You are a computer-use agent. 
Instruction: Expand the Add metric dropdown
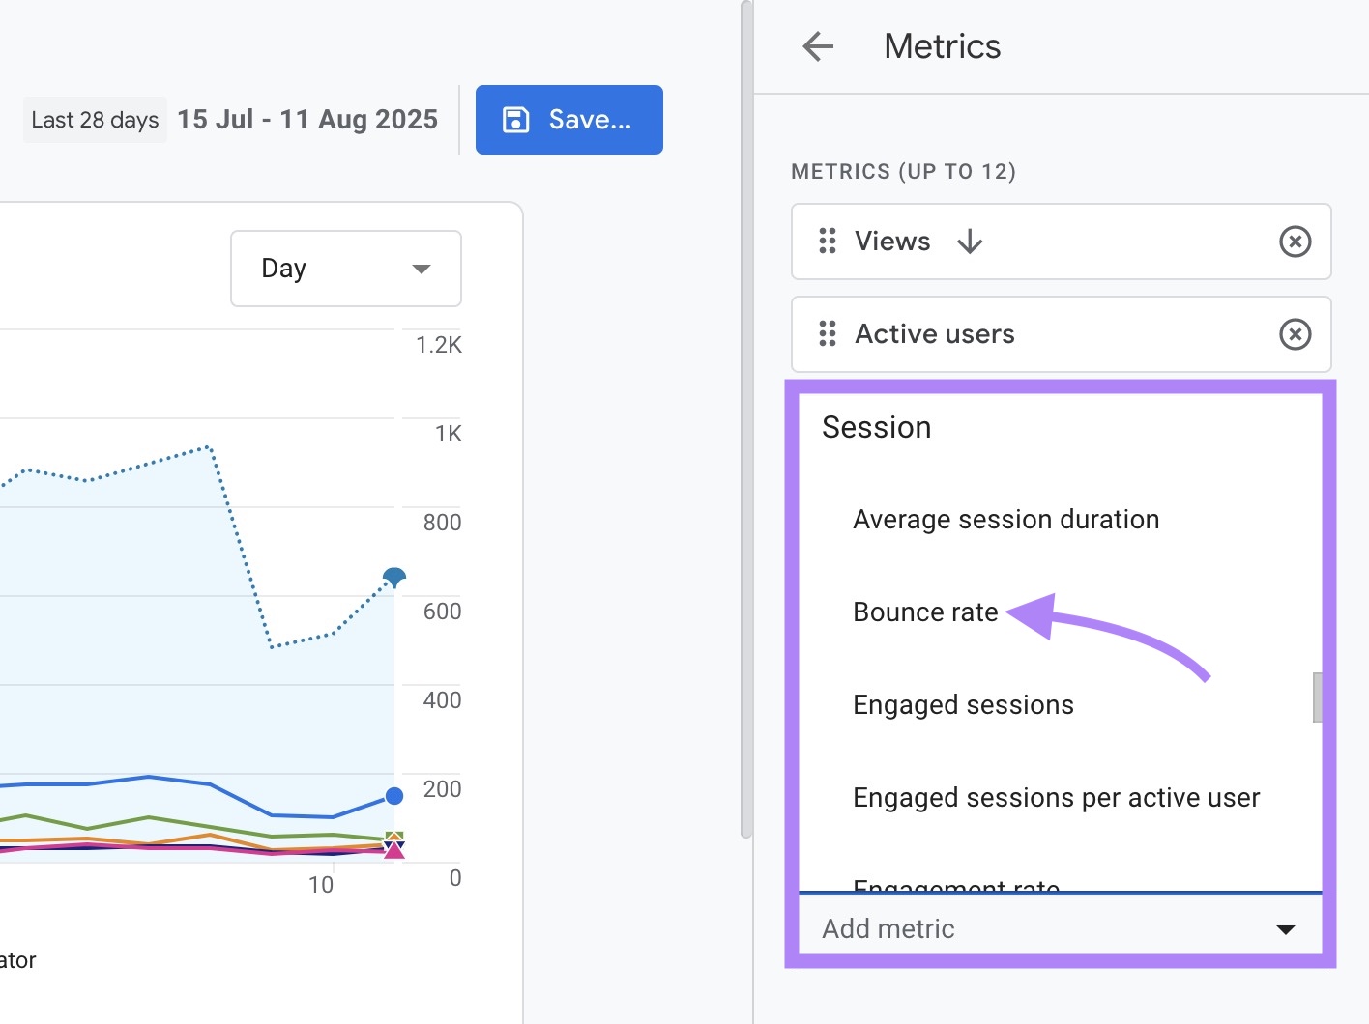point(1285,928)
